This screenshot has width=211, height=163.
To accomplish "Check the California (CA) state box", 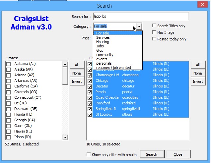I will click(x=9, y=86).
